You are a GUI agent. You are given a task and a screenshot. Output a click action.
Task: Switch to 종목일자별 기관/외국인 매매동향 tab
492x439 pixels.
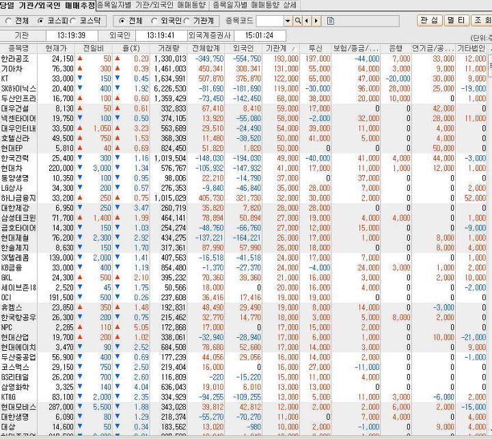(152, 5)
